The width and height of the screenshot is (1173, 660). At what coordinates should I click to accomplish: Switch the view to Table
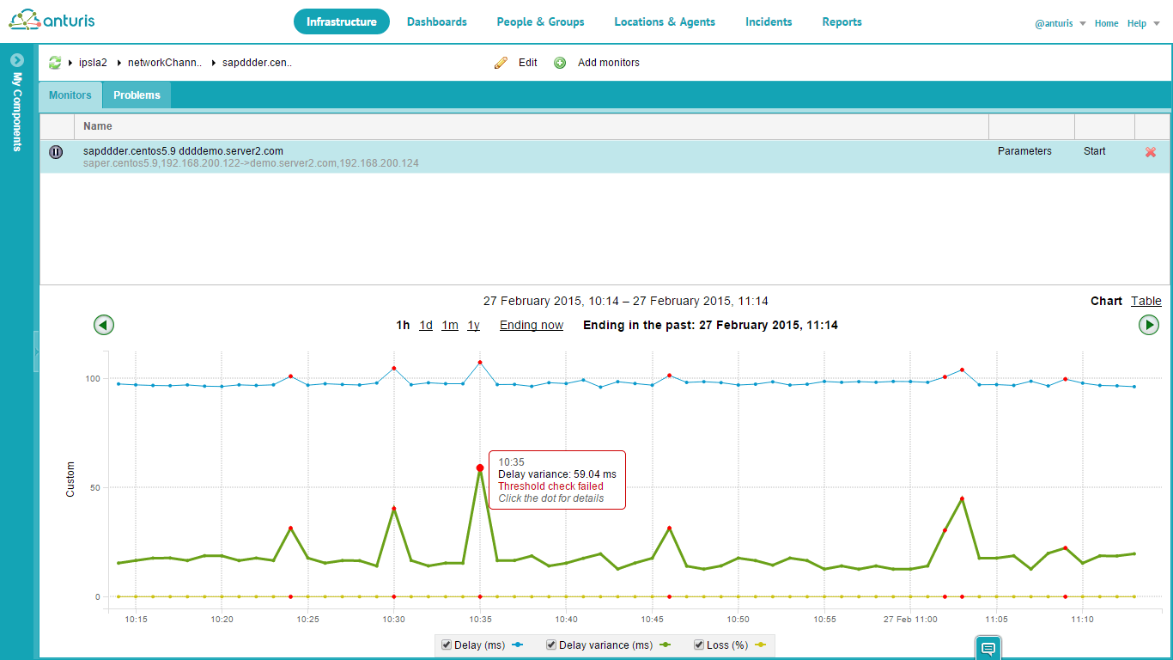pos(1146,301)
